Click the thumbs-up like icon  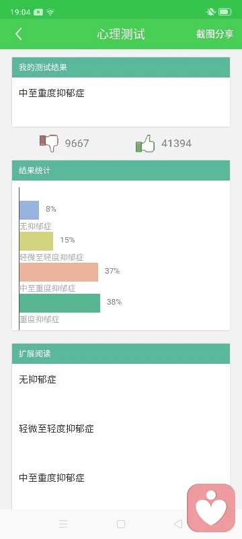[x=145, y=143]
